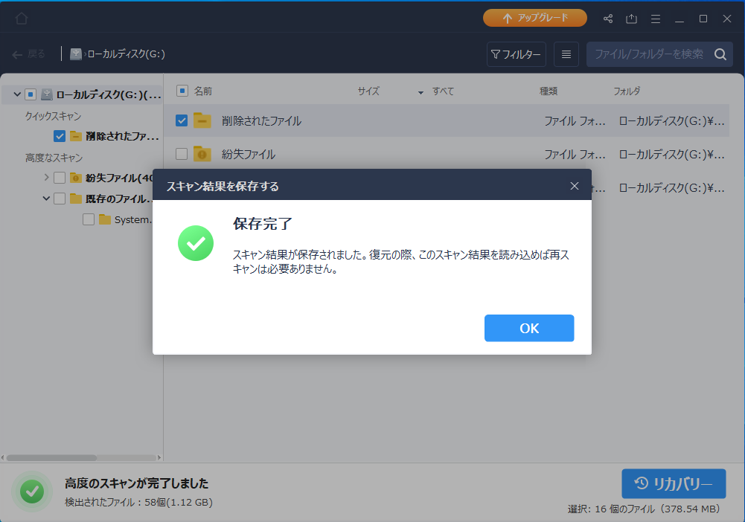Open the すべて filter dropdown arrow
The image size is (745, 522).
coord(421,92)
